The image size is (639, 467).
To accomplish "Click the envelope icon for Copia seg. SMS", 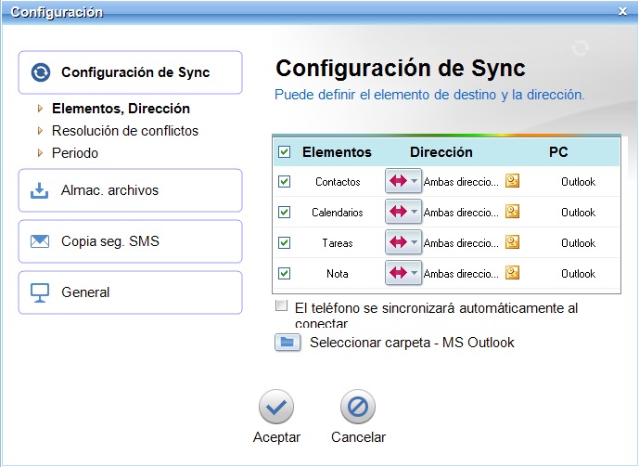I will click(x=40, y=241).
